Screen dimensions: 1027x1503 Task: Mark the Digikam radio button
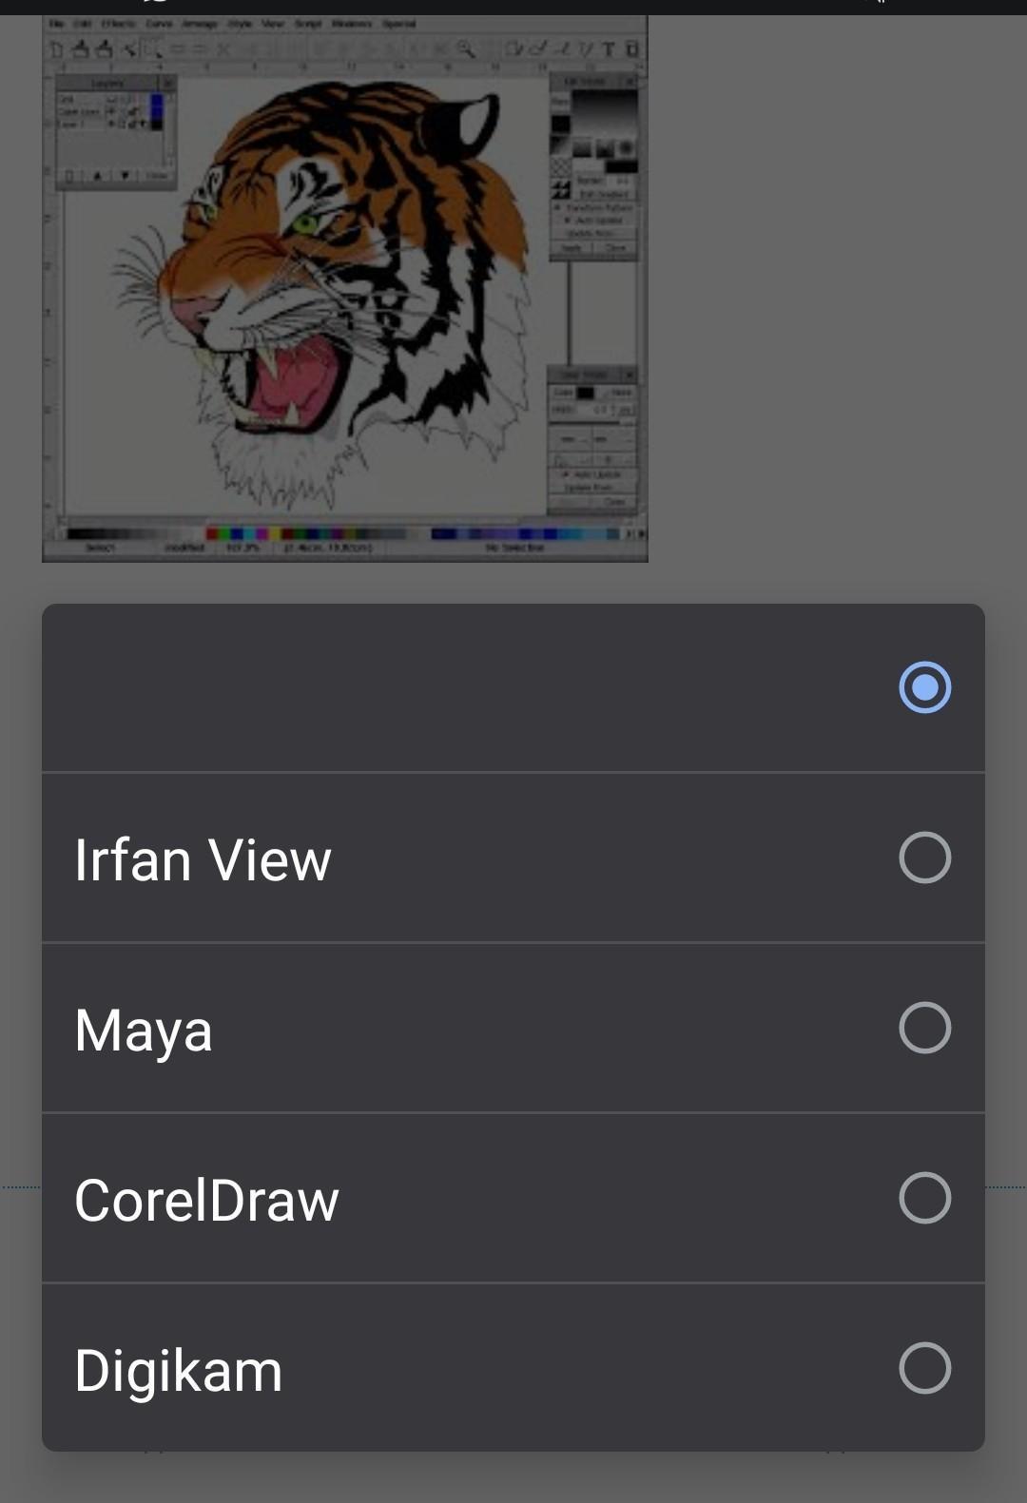point(924,1368)
